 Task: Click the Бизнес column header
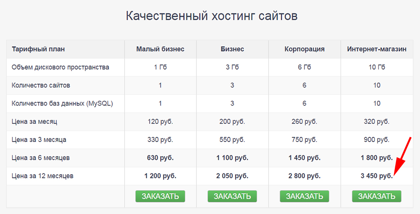232,49
